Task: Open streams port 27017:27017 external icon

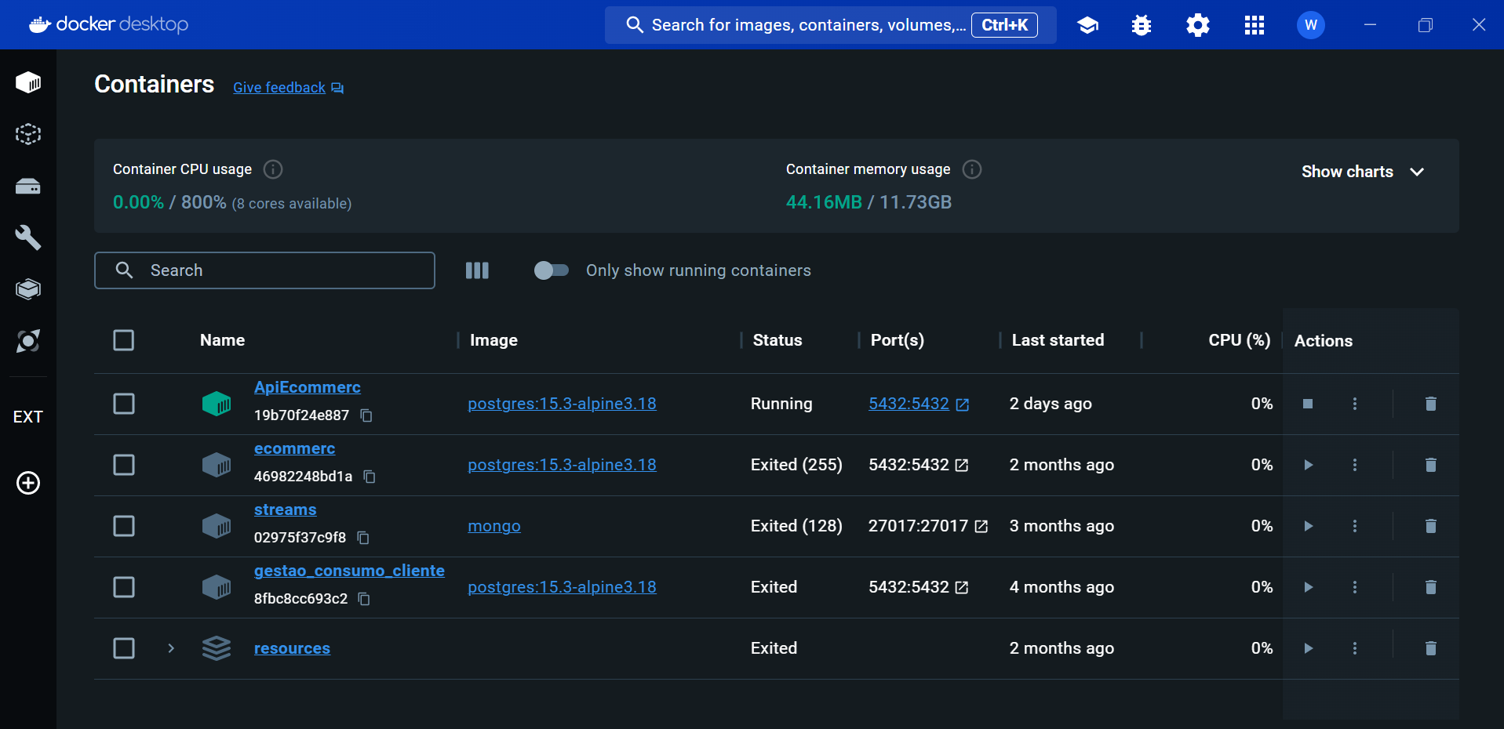Action: coord(981,526)
